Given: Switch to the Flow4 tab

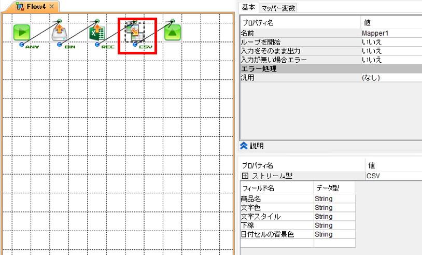Looking at the screenshot, I should click(x=32, y=6).
